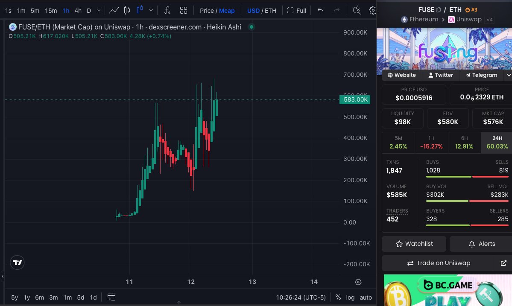Redo the chart action
The width and height of the screenshot is (512, 306).
click(x=336, y=10)
